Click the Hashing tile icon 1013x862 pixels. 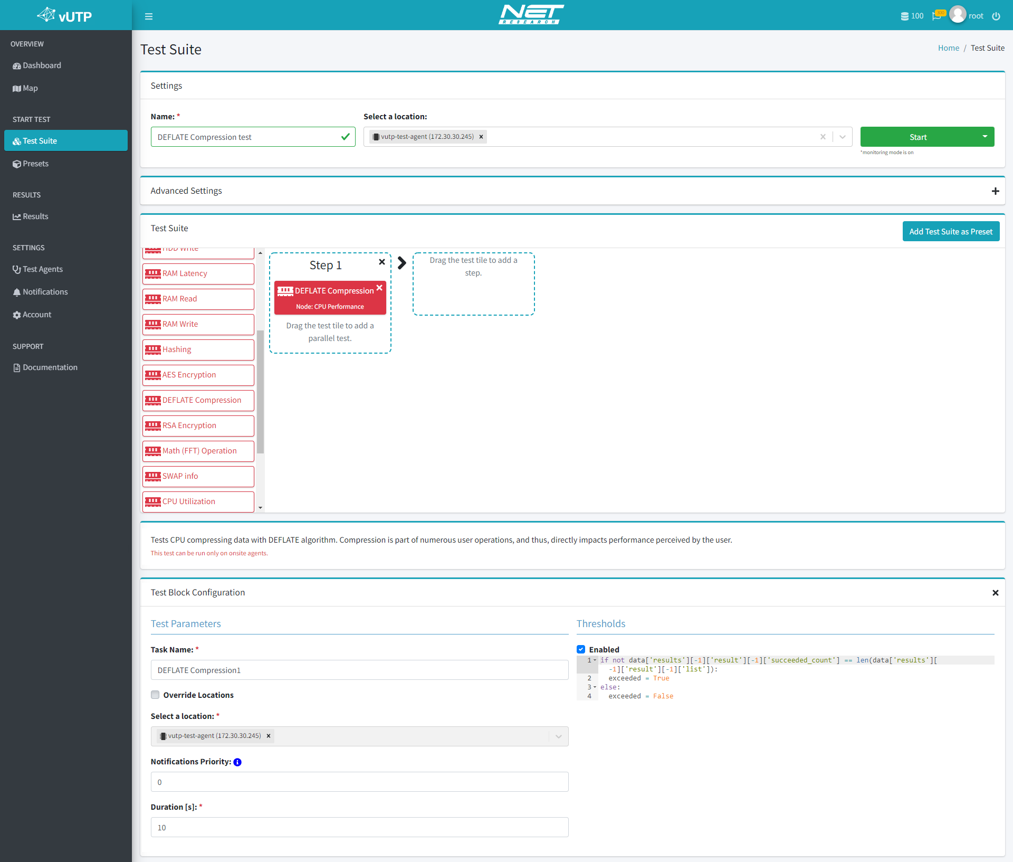click(x=153, y=349)
